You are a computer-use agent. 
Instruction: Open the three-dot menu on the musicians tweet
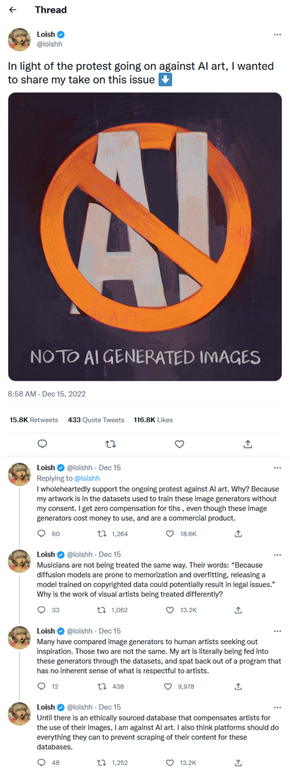point(278,555)
